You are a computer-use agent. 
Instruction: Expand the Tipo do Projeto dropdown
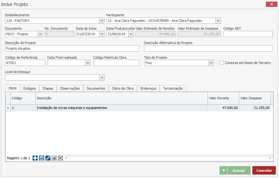[x=211, y=63]
